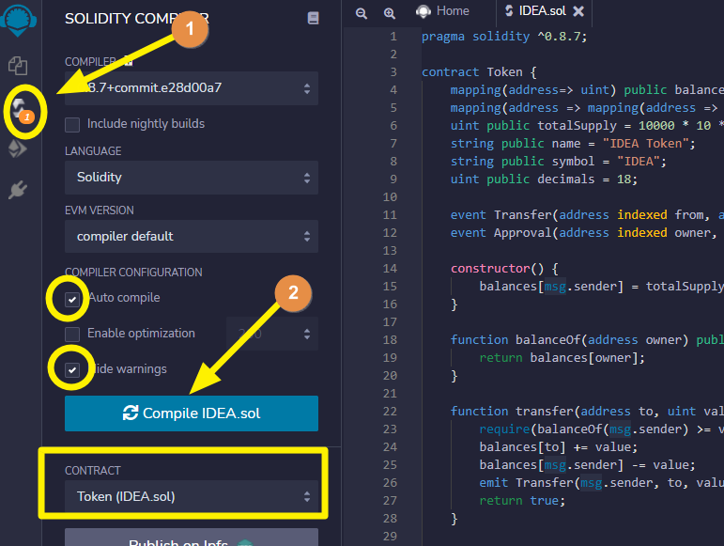Screen dimensions: 724x546
Task: Open compiler documentation book icon
Action: click(313, 18)
